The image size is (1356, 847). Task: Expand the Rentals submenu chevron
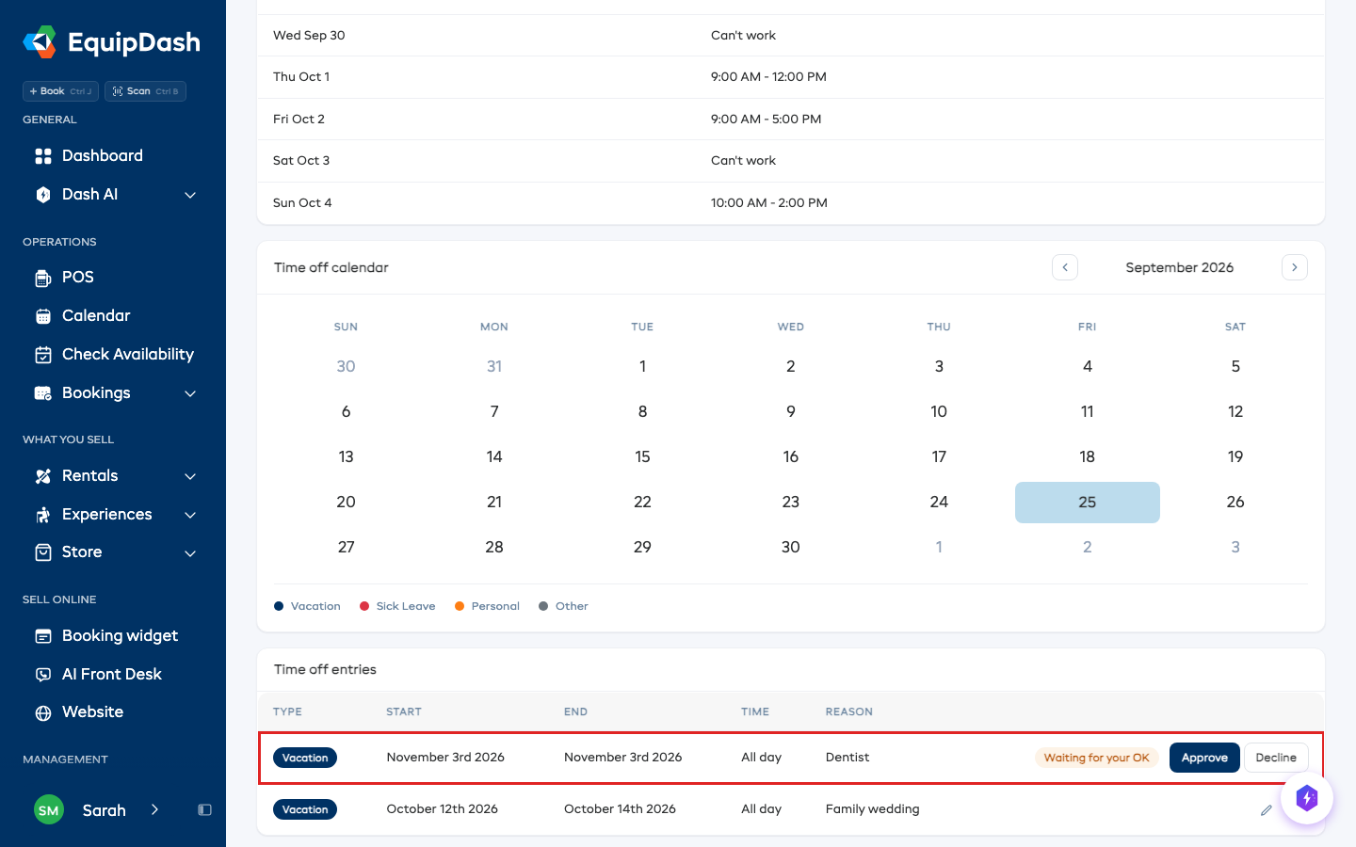190,476
